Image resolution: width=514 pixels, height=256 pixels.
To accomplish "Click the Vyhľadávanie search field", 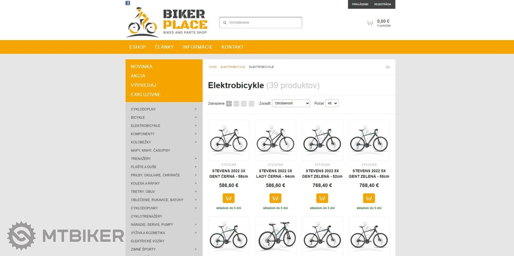I will (x=261, y=22).
